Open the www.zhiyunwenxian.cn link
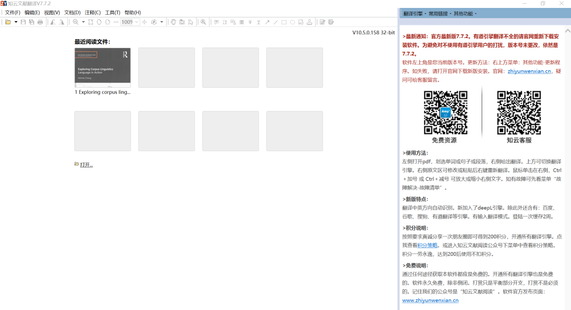This screenshot has width=571, height=310. pos(430,300)
